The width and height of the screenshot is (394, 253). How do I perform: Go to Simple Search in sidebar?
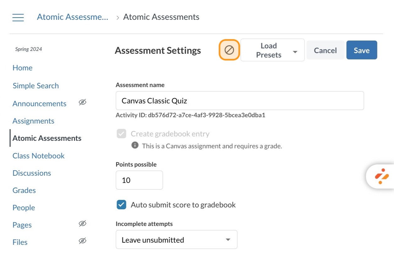[36, 86]
